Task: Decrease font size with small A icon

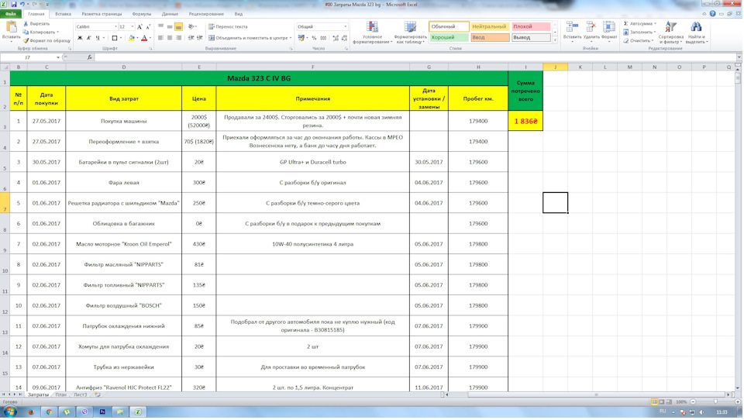Action: coord(148,27)
